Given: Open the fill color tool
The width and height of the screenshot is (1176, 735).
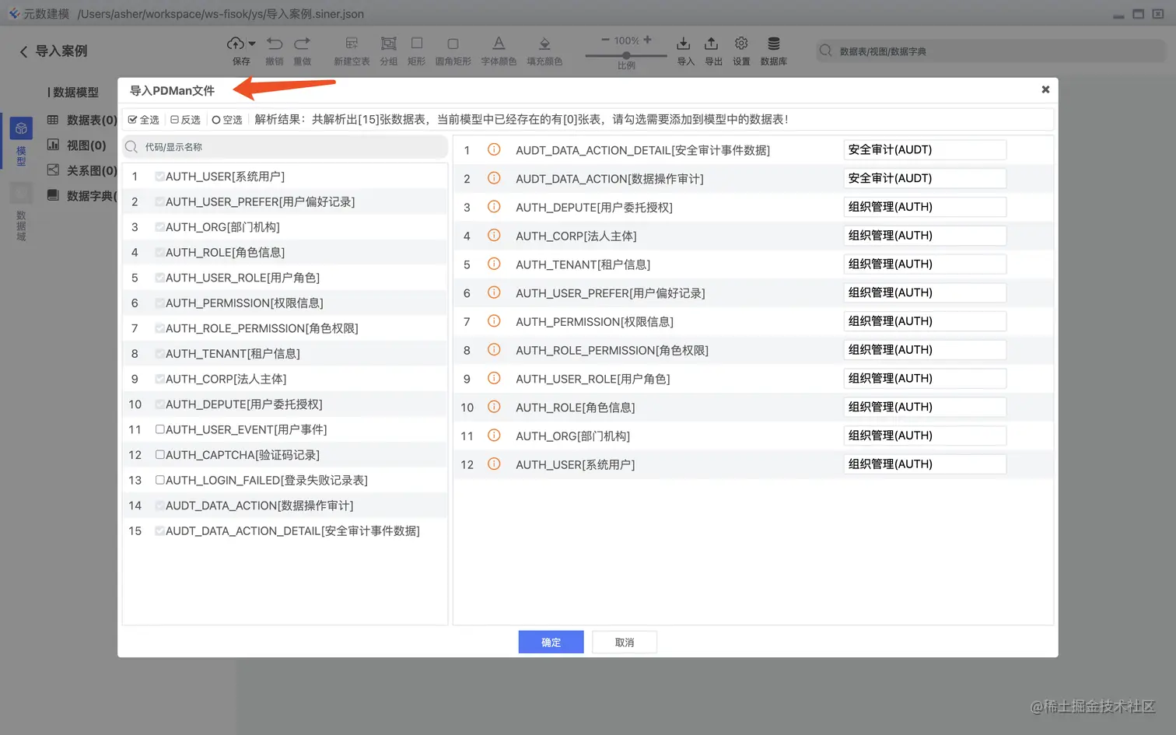Looking at the screenshot, I should [x=544, y=44].
